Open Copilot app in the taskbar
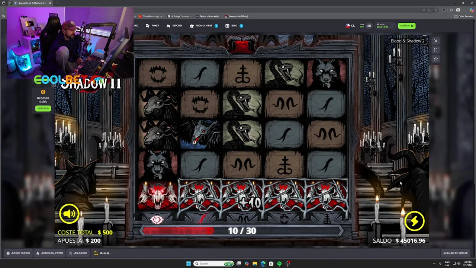This screenshot has width=476, height=268. [247, 264]
